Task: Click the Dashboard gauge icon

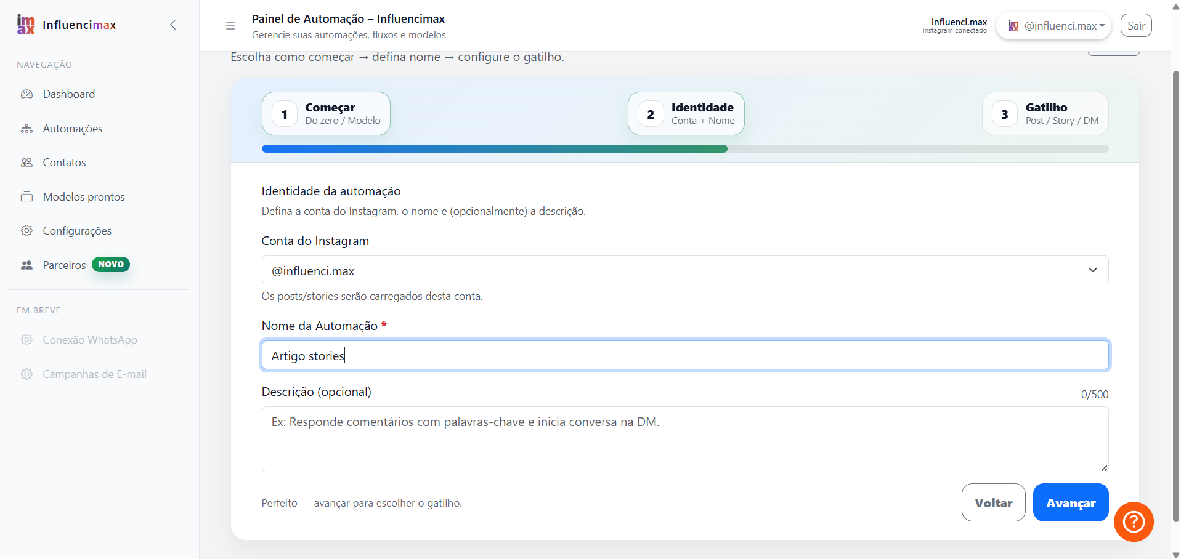Action: [x=26, y=94]
